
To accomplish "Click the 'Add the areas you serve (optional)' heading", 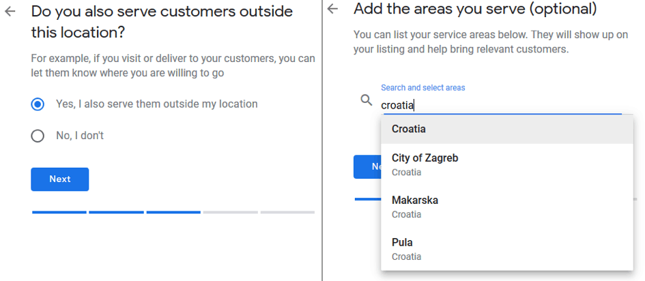I will [x=475, y=9].
